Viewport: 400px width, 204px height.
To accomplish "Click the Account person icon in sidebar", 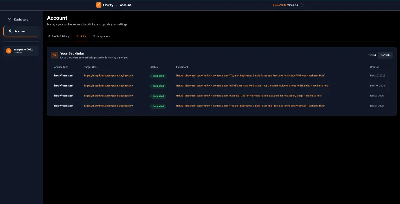I will coord(10,31).
